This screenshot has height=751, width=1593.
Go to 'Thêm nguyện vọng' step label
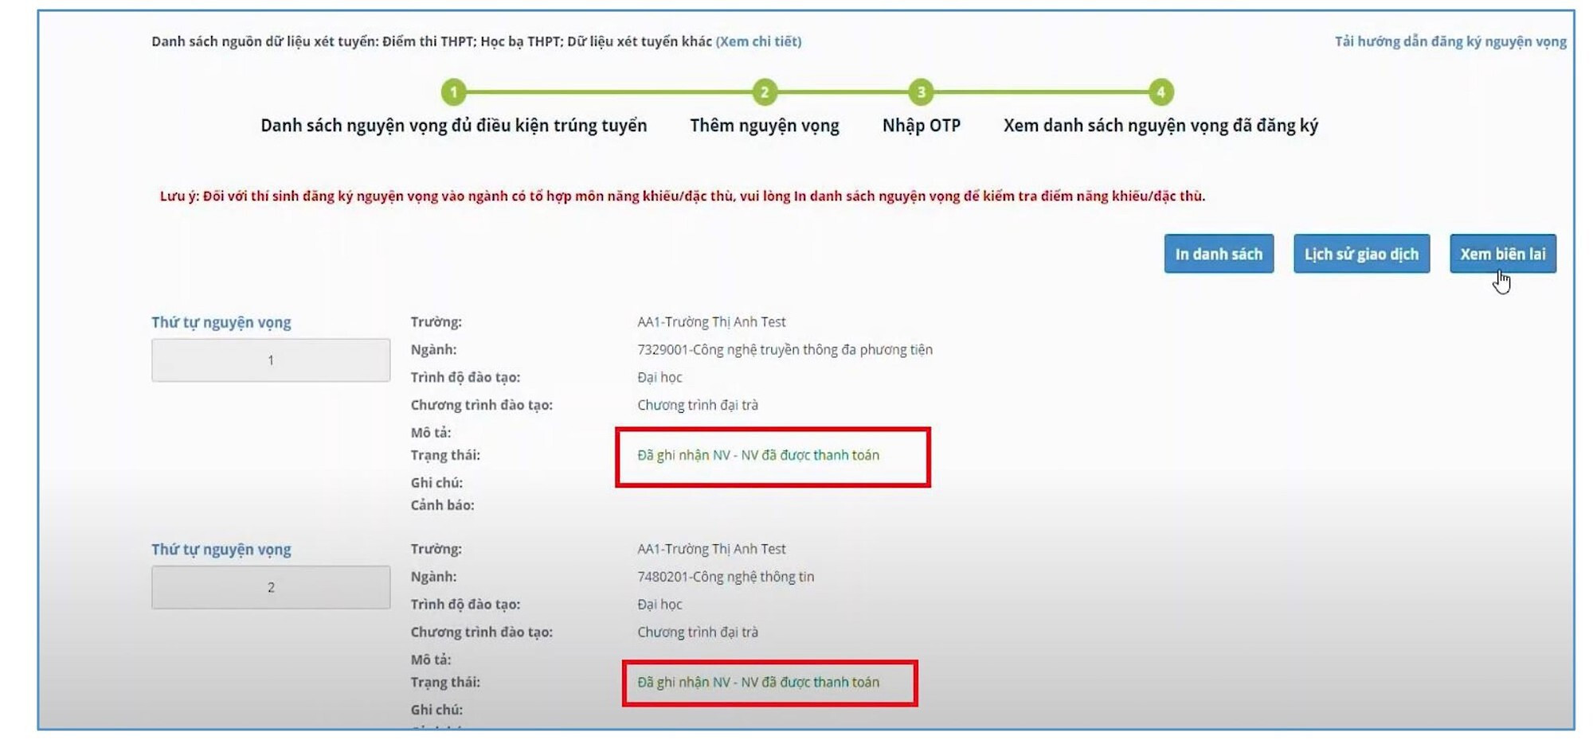pyautogui.click(x=764, y=126)
